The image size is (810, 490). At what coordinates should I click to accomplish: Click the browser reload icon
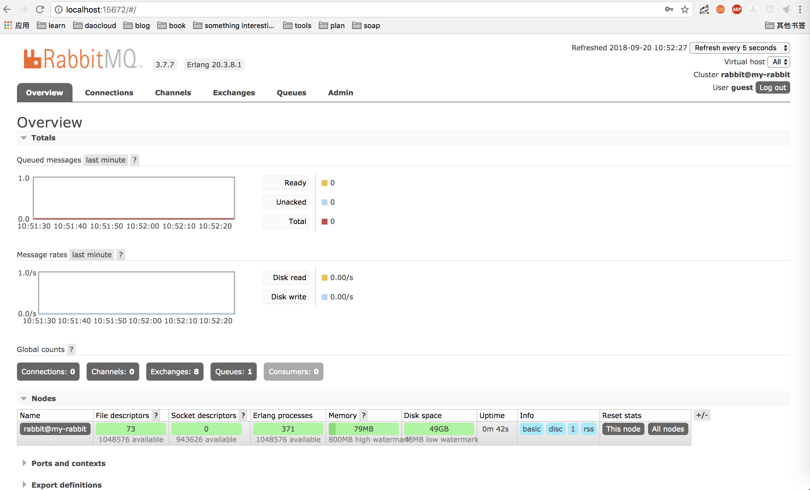[40, 10]
